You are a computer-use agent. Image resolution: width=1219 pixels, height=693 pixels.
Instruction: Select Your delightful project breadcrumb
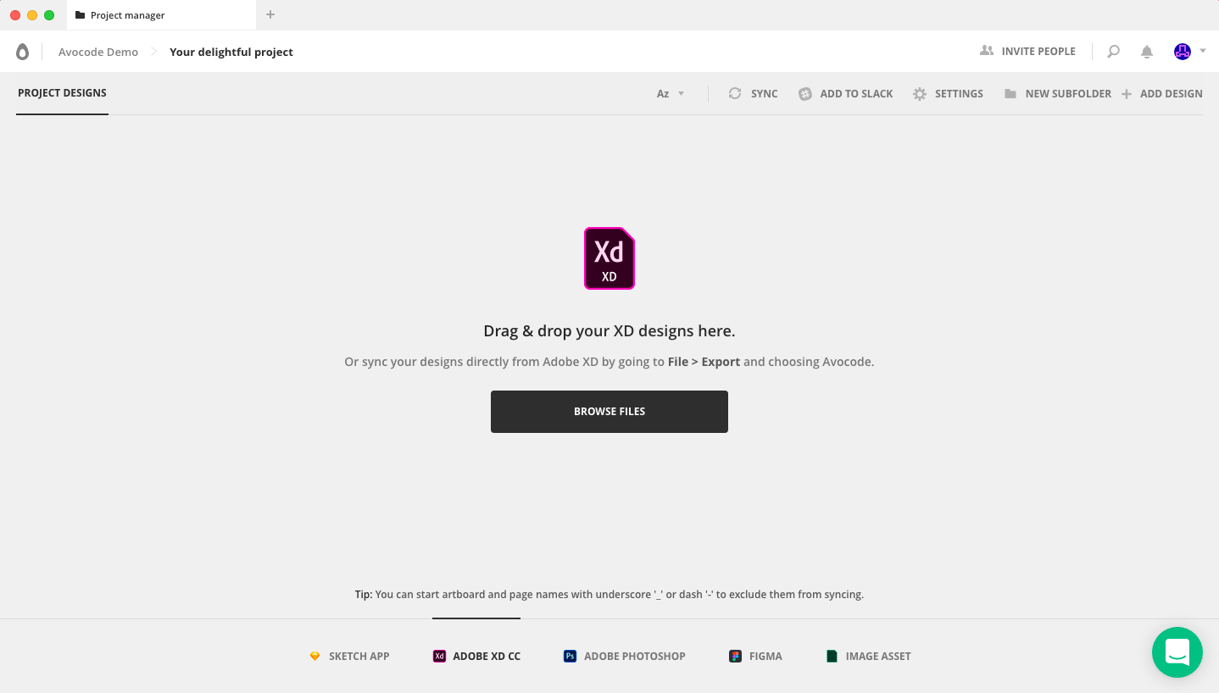point(231,52)
